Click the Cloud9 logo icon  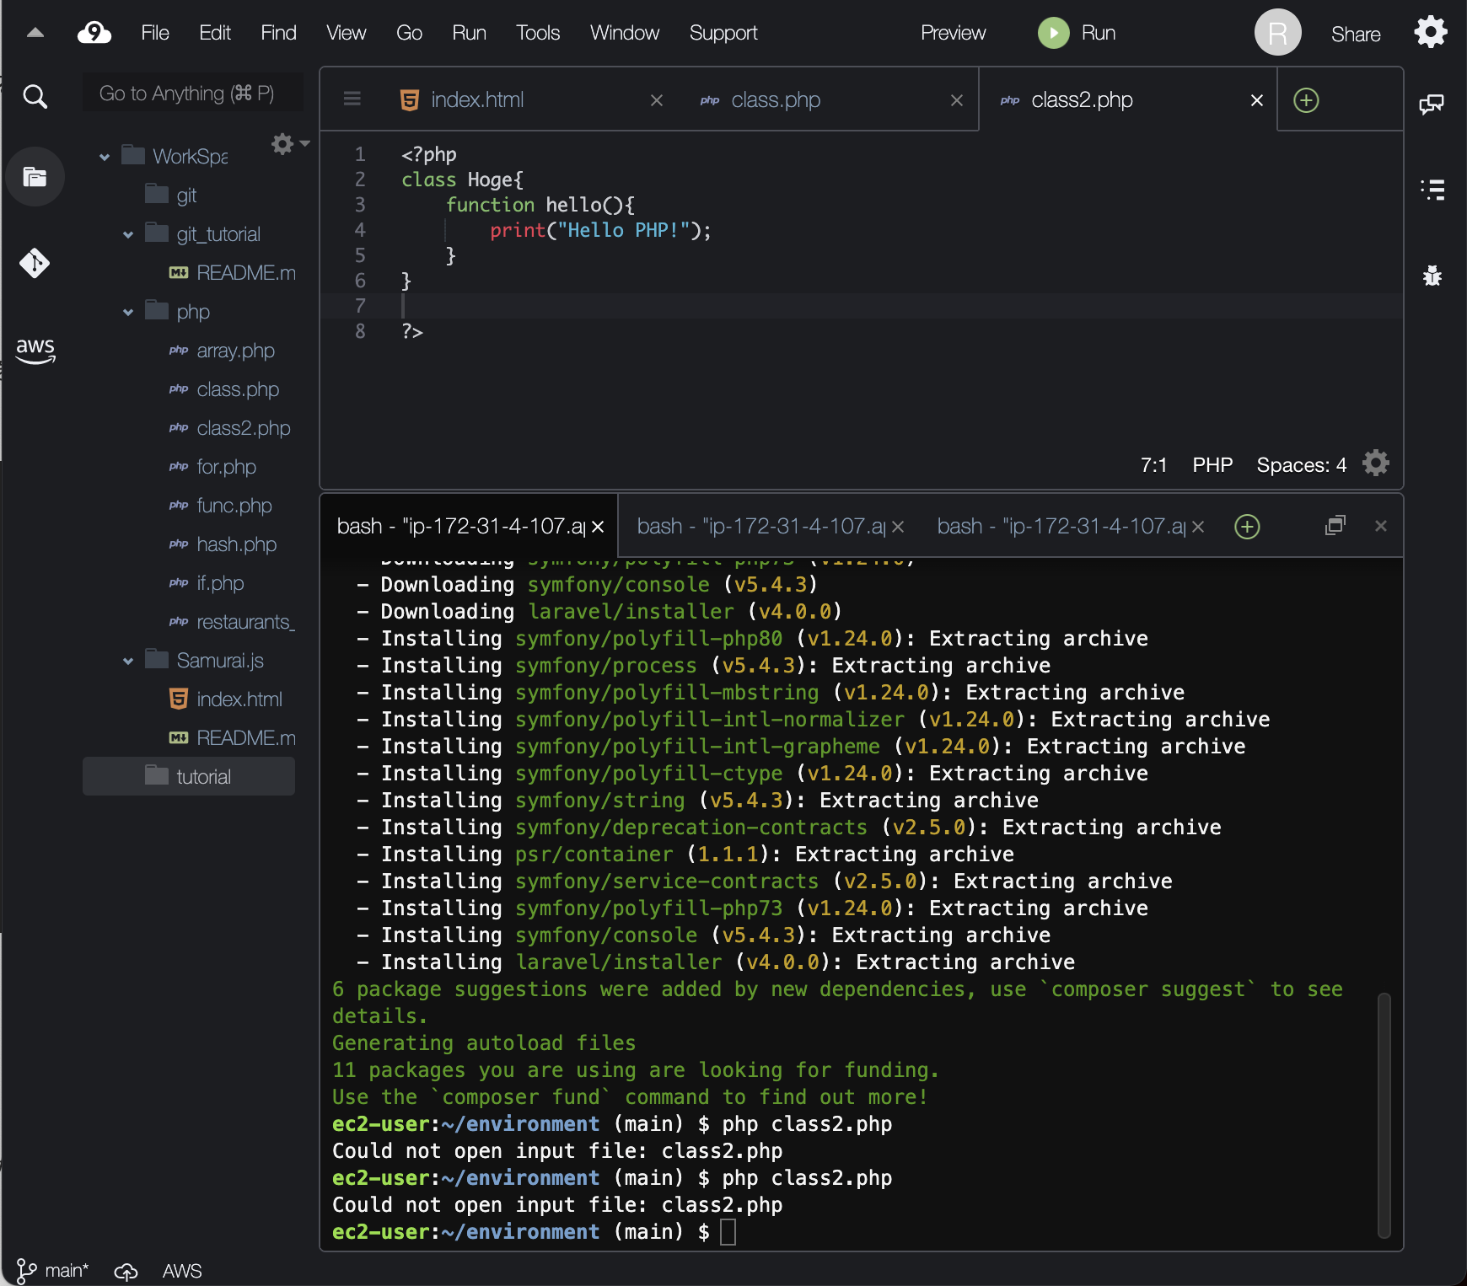[x=94, y=33]
